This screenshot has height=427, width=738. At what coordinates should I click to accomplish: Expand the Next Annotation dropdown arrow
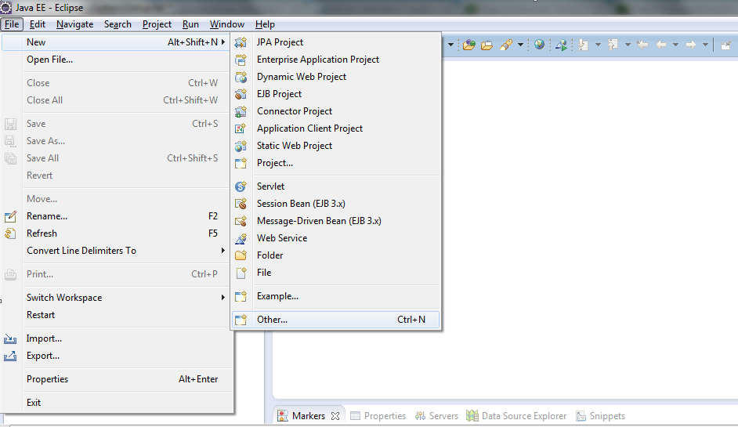[598, 45]
